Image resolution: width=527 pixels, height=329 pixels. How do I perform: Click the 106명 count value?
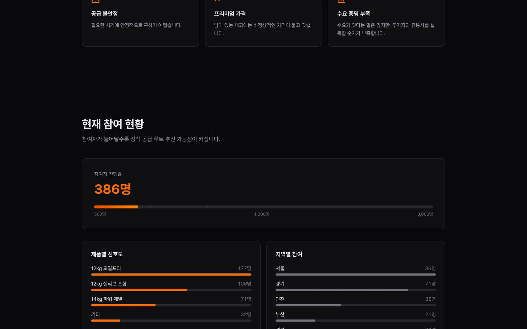[244, 284]
